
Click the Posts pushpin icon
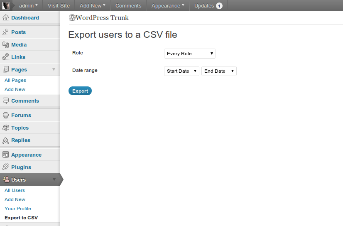click(x=6, y=32)
